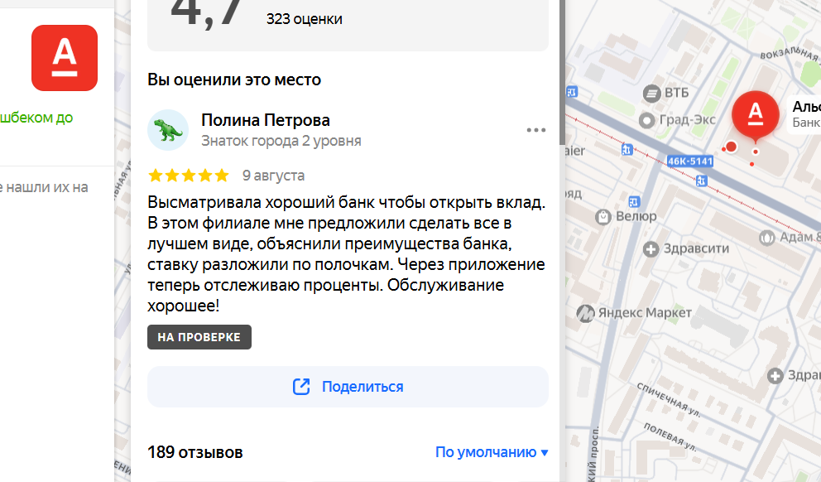Open the three-dot menu on Полина Петрова's review
This screenshot has width=821, height=482.
pos(535,130)
